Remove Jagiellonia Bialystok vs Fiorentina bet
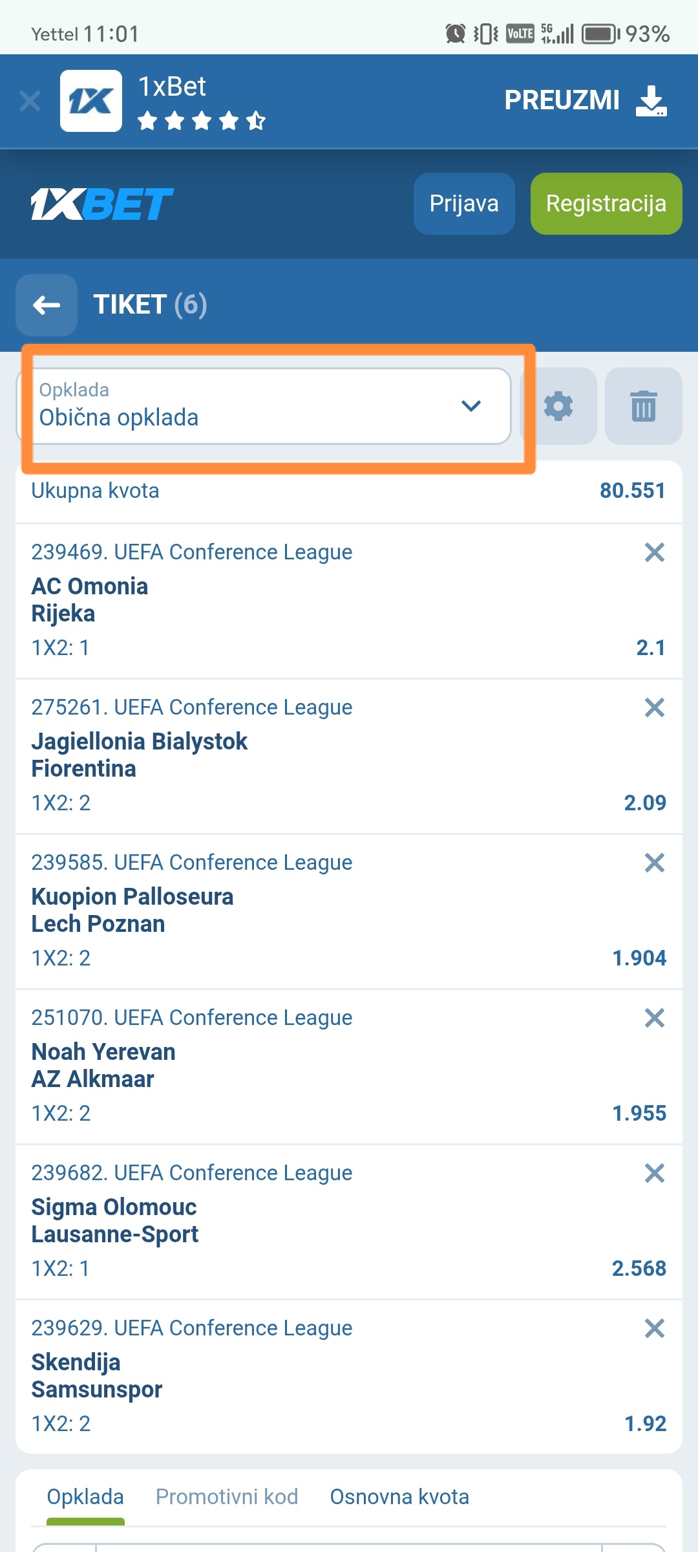 (654, 707)
